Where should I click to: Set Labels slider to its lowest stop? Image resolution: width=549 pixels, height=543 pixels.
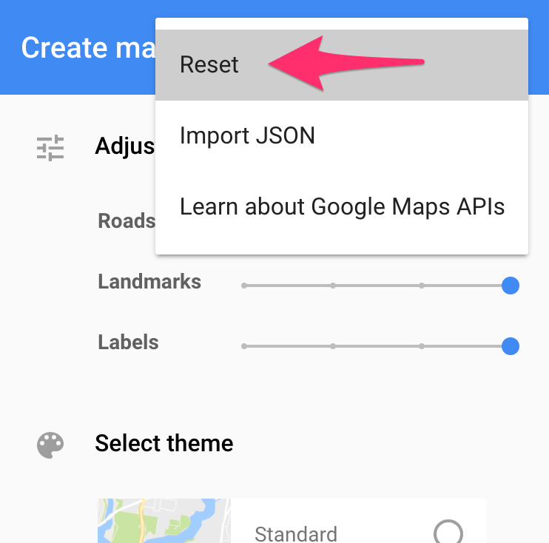pos(244,346)
